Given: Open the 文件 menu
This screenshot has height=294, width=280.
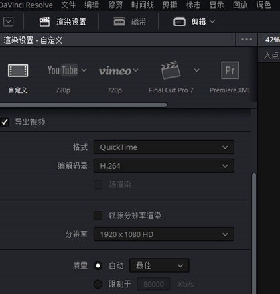Looking at the screenshot, I should click(68, 5).
